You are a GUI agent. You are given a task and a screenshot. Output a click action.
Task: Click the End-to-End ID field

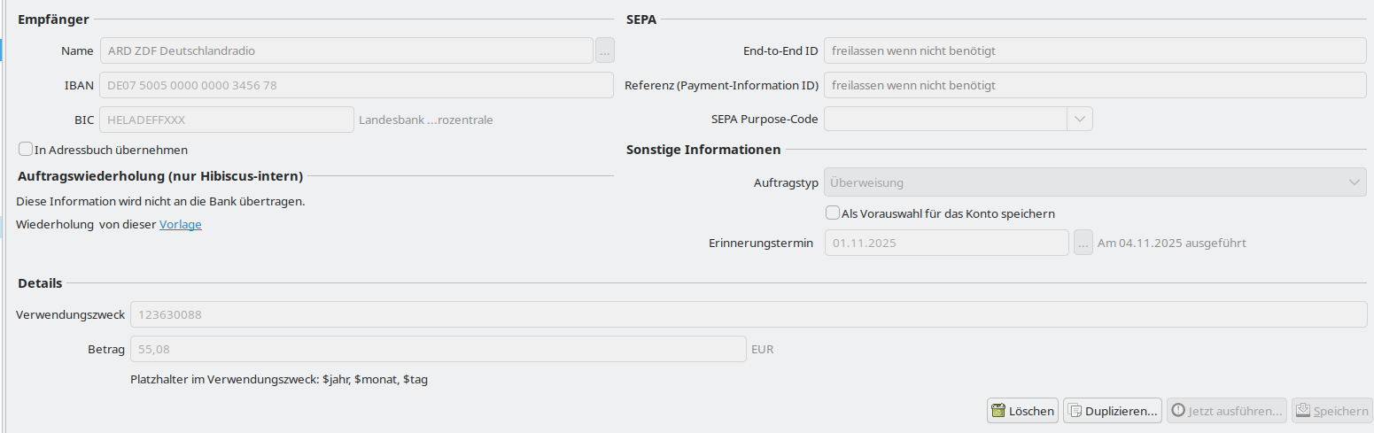click(1095, 51)
